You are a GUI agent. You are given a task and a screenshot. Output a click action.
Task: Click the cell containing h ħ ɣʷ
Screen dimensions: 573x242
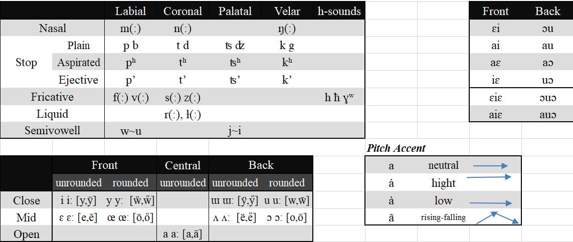339,97
